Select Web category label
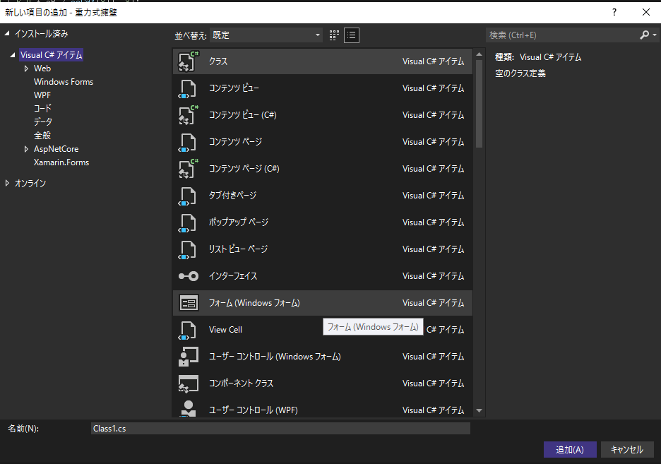661x464 pixels. (x=42, y=69)
